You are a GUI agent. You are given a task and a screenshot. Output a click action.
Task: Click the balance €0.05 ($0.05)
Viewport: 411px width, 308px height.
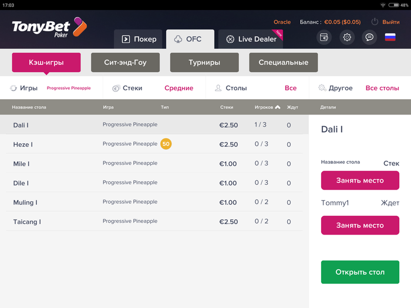coord(342,22)
